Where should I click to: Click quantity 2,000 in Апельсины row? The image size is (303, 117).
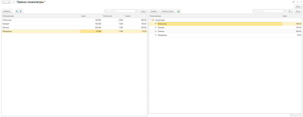pyautogui.click(x=113, y=20)
